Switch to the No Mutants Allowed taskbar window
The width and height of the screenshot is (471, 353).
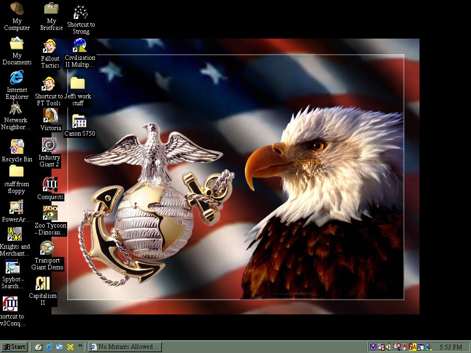(x=125, y=347)
